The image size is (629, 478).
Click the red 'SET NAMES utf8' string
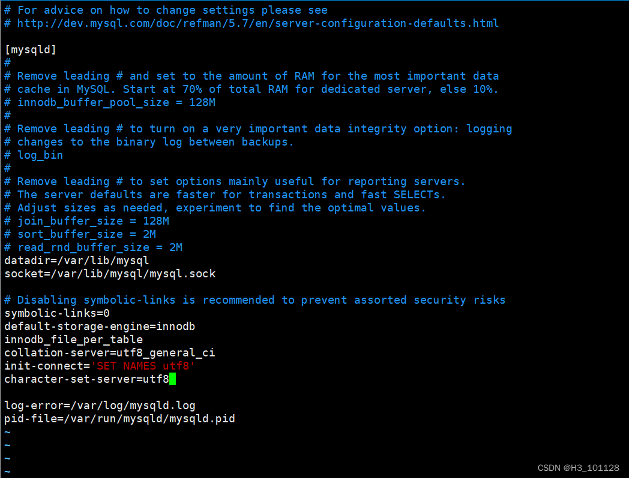pos(143,366)
